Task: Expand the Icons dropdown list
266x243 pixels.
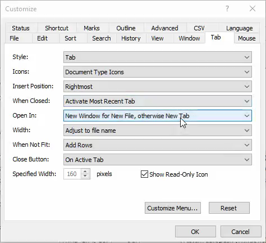Action: pos(158,72)
